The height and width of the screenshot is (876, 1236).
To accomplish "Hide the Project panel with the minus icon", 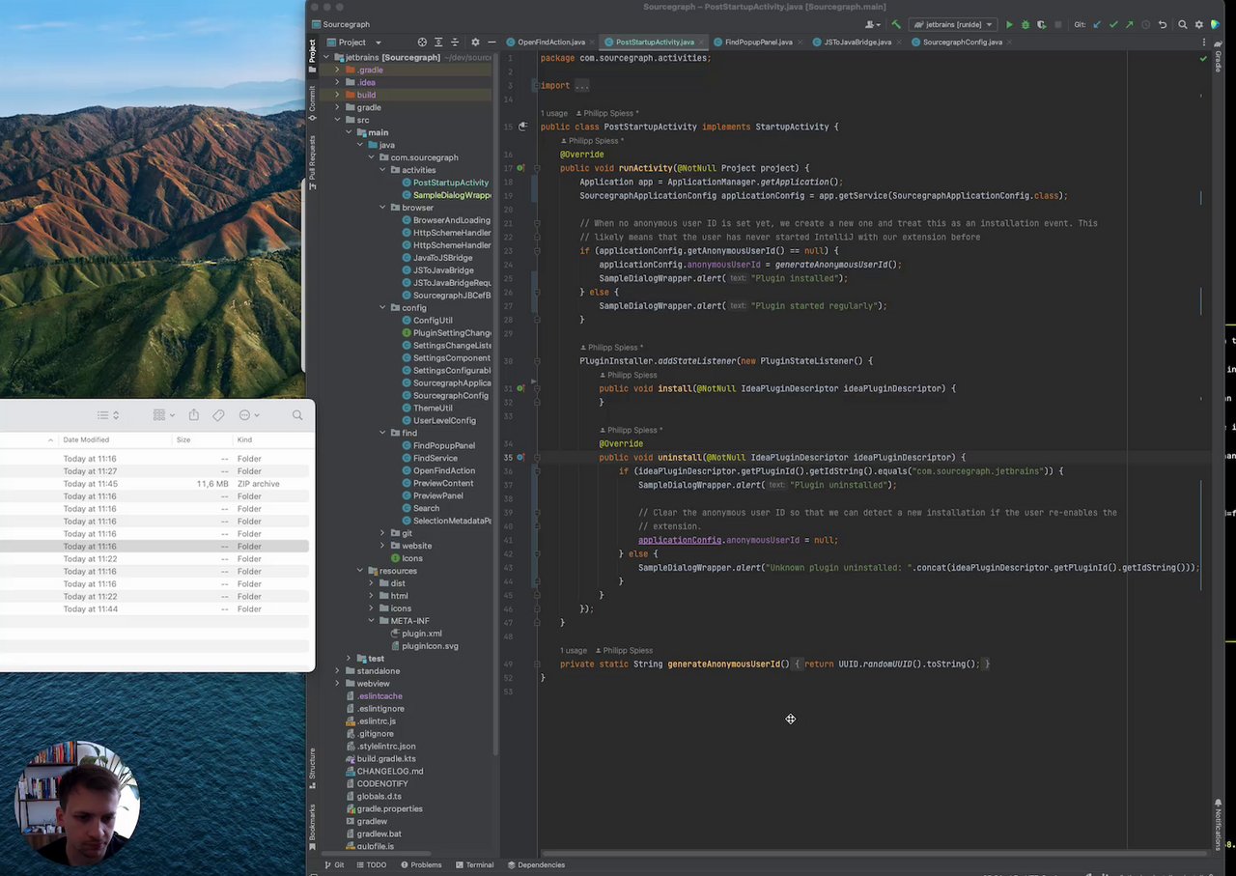I will click(492, 42).
